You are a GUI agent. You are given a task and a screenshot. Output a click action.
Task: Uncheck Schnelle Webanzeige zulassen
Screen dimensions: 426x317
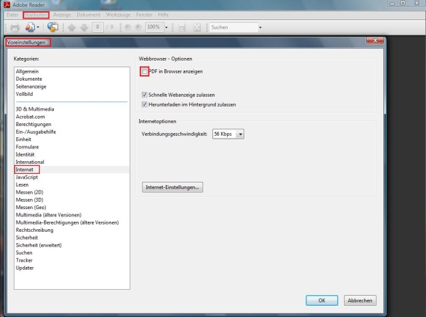point(144,95)
